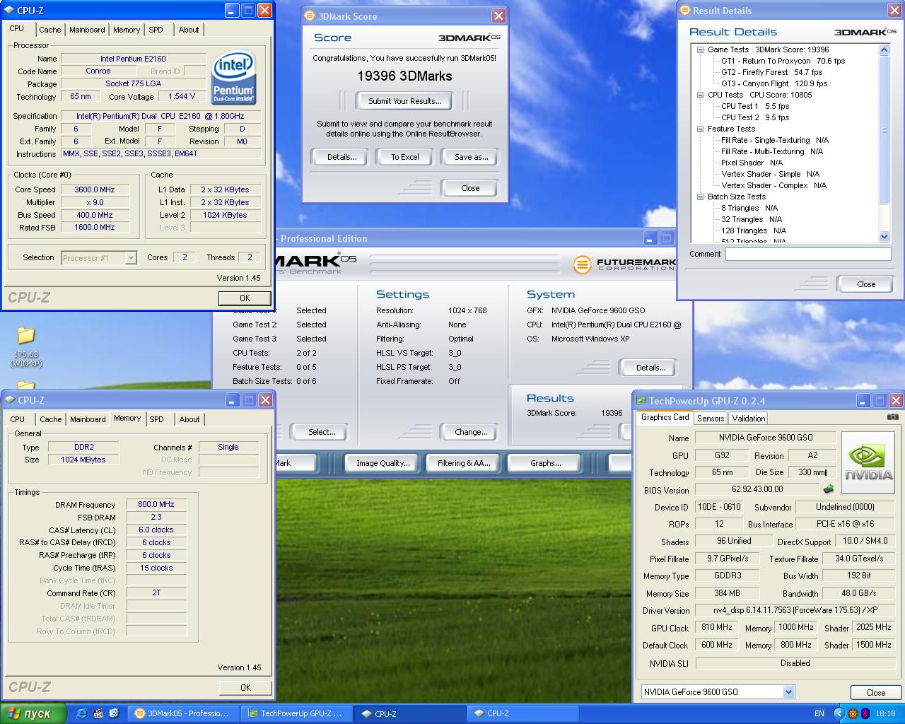Click Internet Explorer quick launch icon

tap(82, 713)
